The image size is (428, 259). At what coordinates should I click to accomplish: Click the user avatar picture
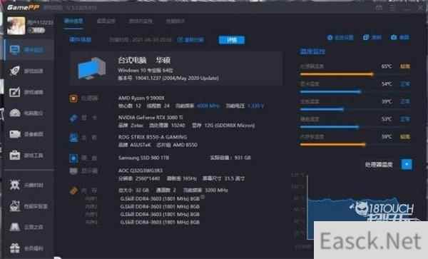[16, 26]
